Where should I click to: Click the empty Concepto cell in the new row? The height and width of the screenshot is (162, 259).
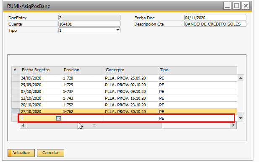pyautogui.click(x=131, y=118)
